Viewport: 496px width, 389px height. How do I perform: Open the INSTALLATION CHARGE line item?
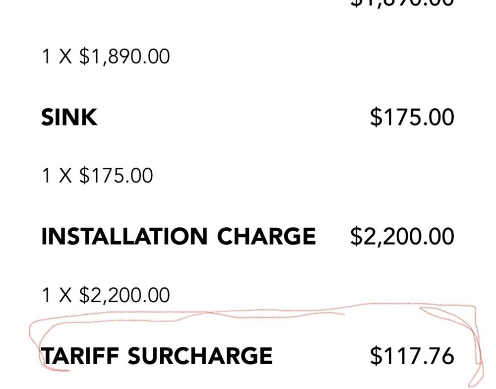click(x=179, y=236)
